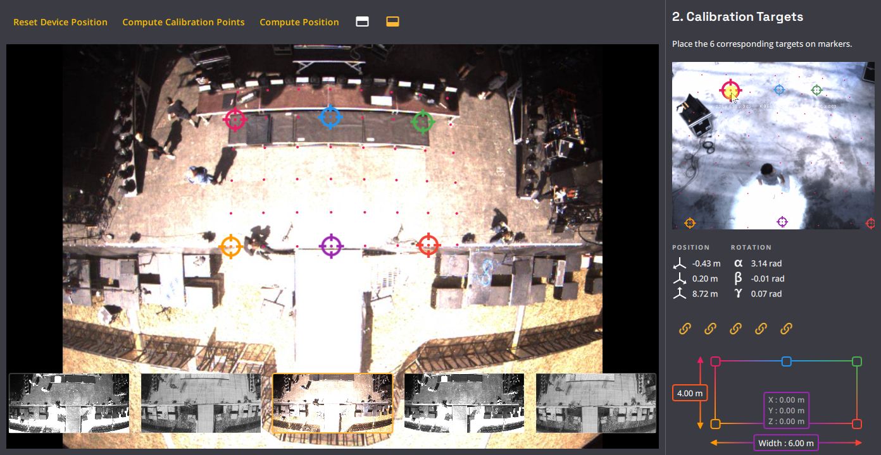
Task: Click the green target marker on main image
Action: click(x=423, y=121)
